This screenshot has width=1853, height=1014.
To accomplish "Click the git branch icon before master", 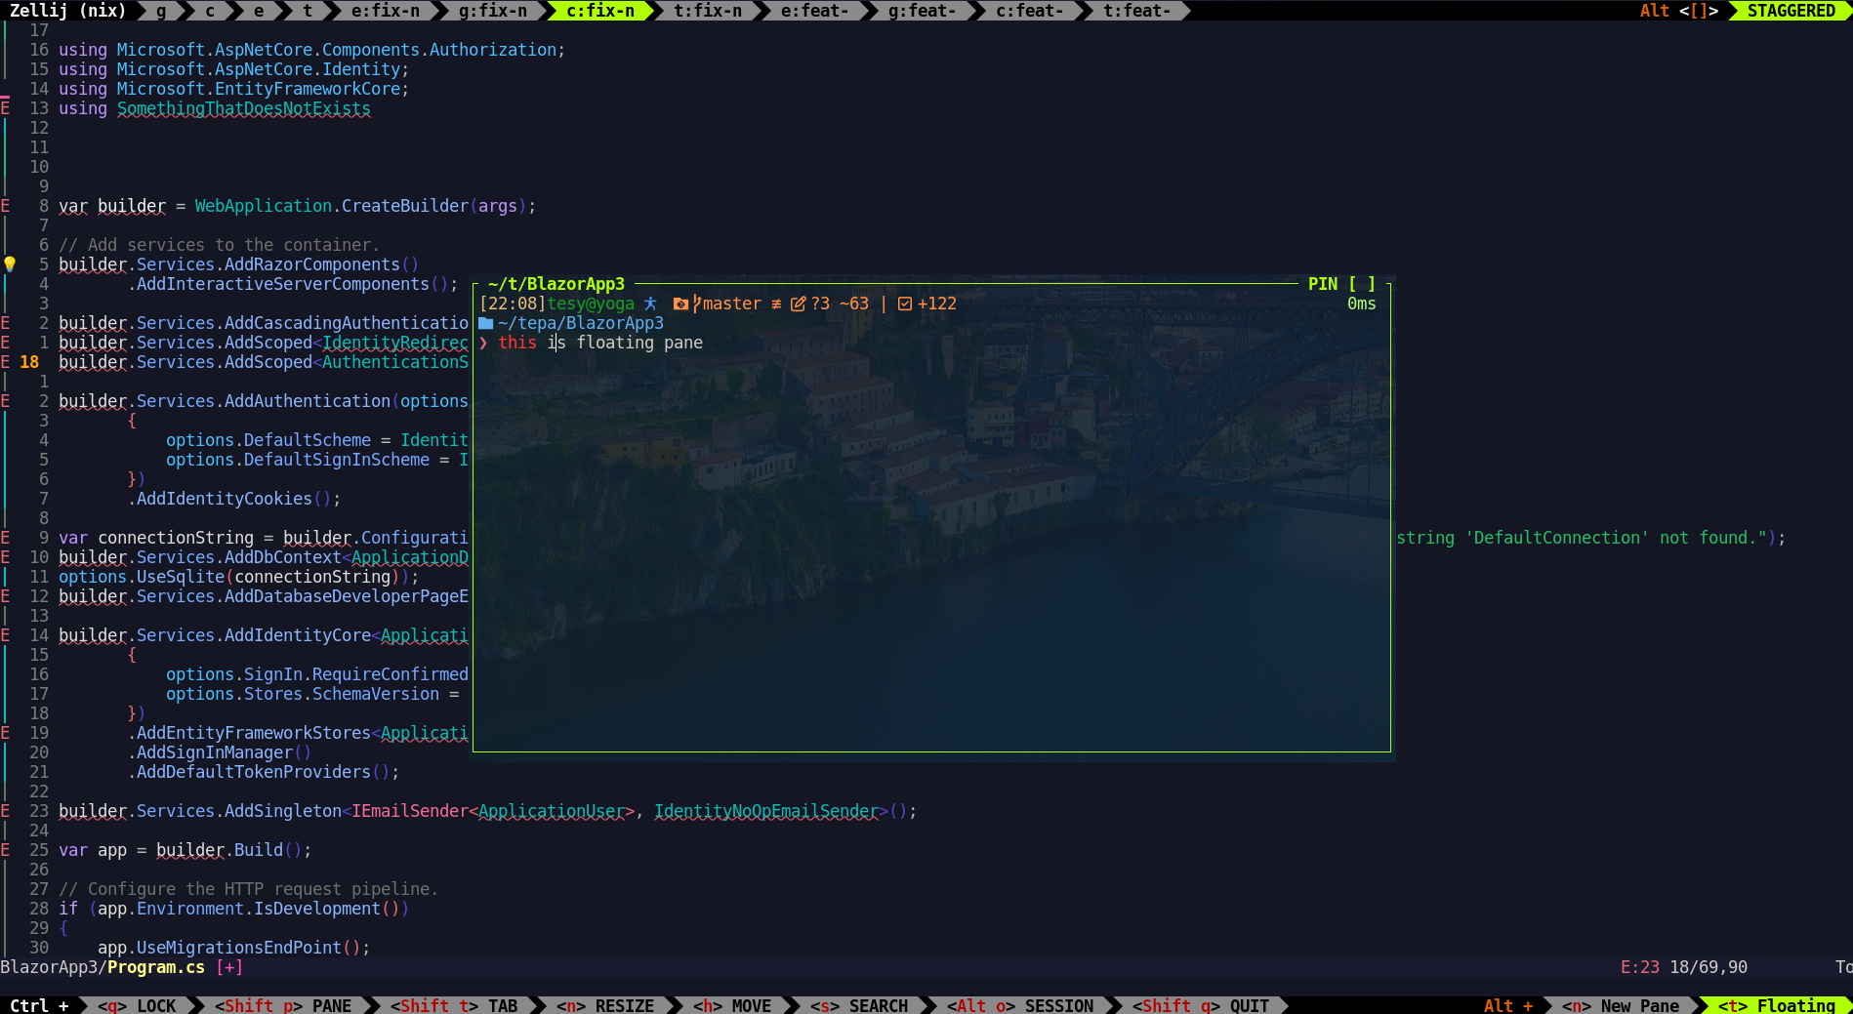I will (x=696, y=304).
